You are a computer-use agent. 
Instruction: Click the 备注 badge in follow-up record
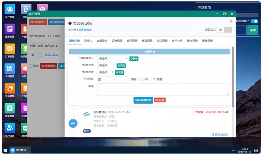87,131
